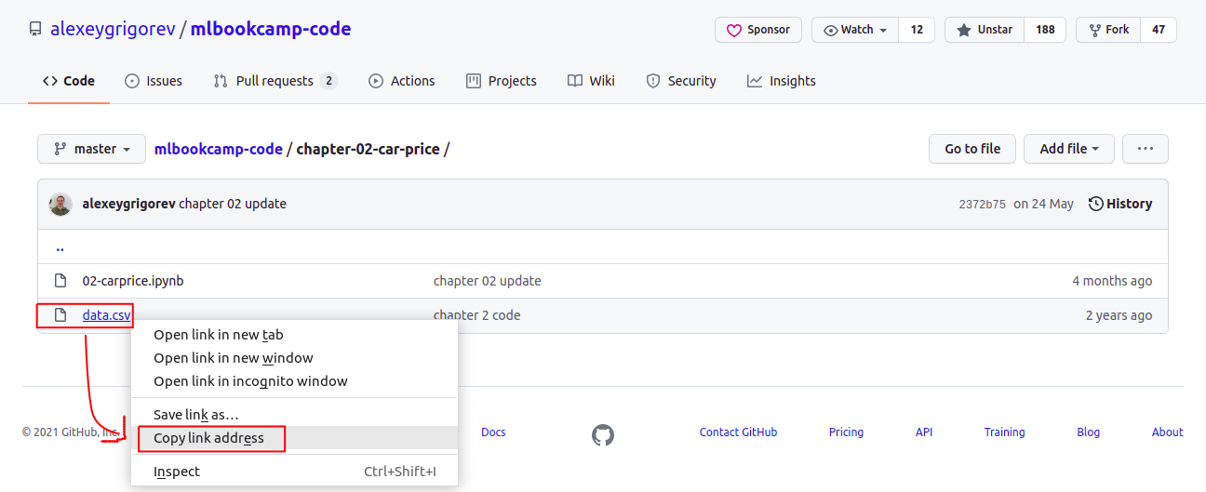
Task: Open the About footer link
Action: click(1167, 432)
